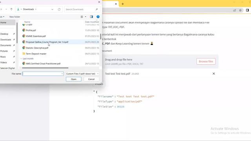This screenshot has height=141, width=251.
Task: Refresh the Downloads folder listing
Action: click(59, 9)
